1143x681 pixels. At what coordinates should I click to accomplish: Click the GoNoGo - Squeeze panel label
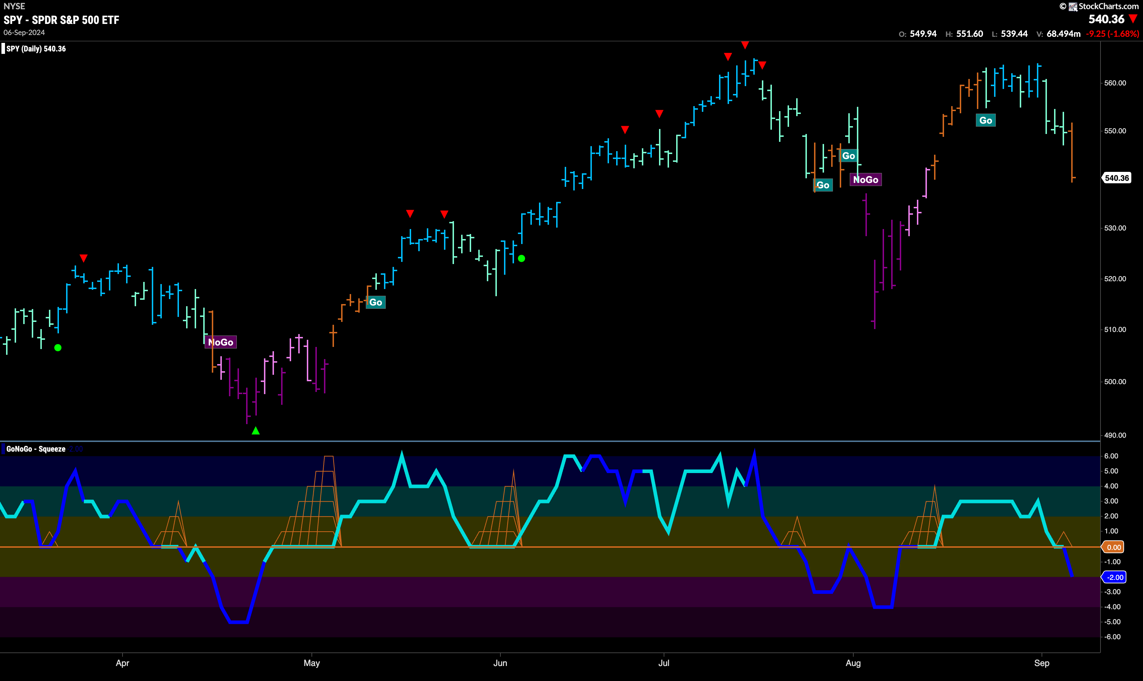36,449
